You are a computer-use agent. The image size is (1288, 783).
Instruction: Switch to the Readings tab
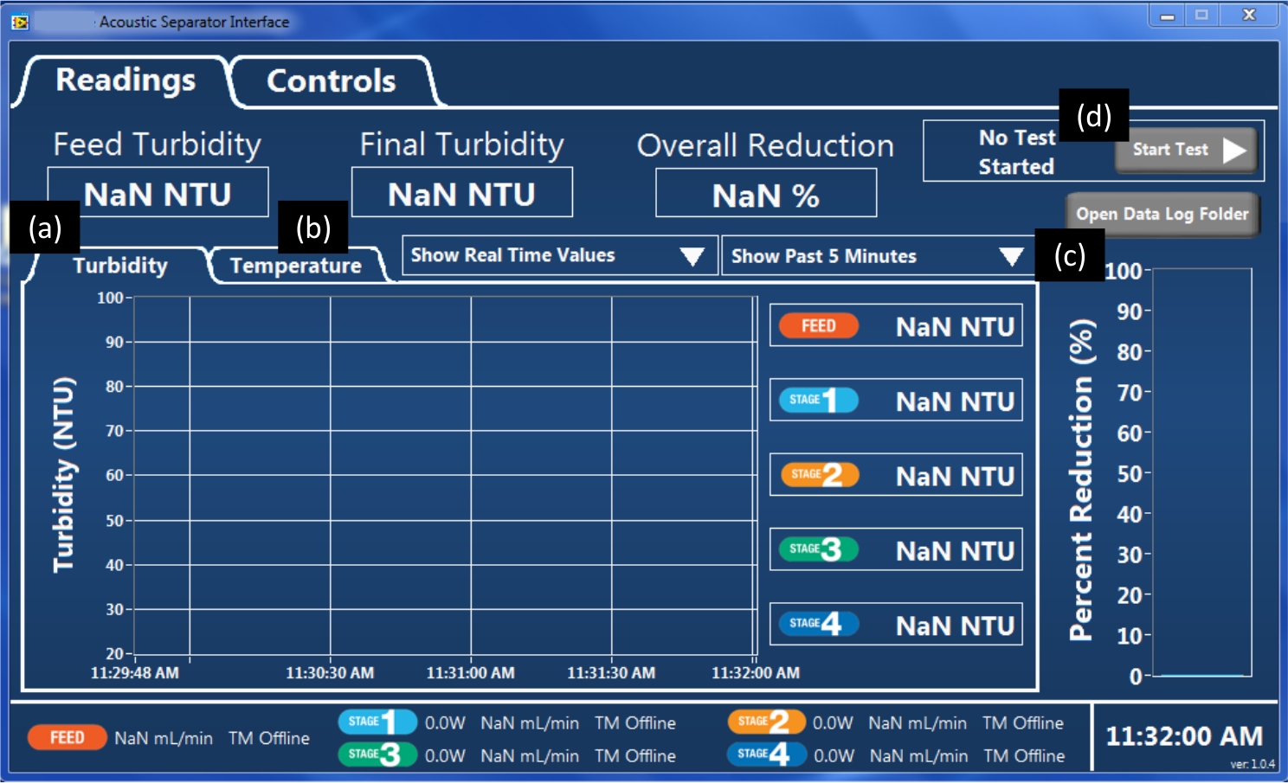tap(126, 80)
